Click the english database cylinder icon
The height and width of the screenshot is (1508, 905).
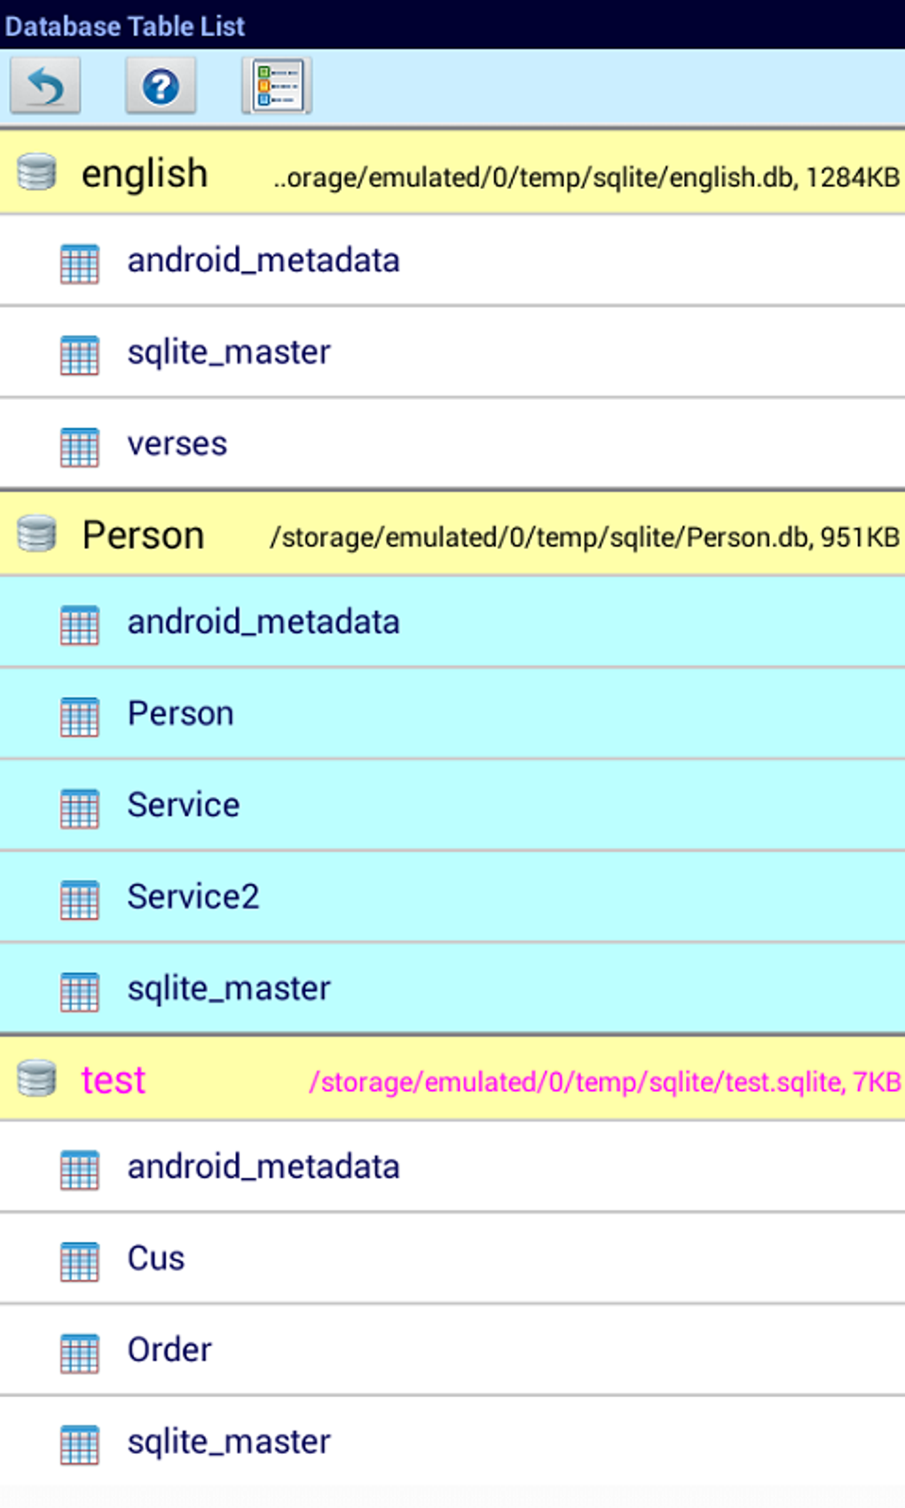(37, 172)
